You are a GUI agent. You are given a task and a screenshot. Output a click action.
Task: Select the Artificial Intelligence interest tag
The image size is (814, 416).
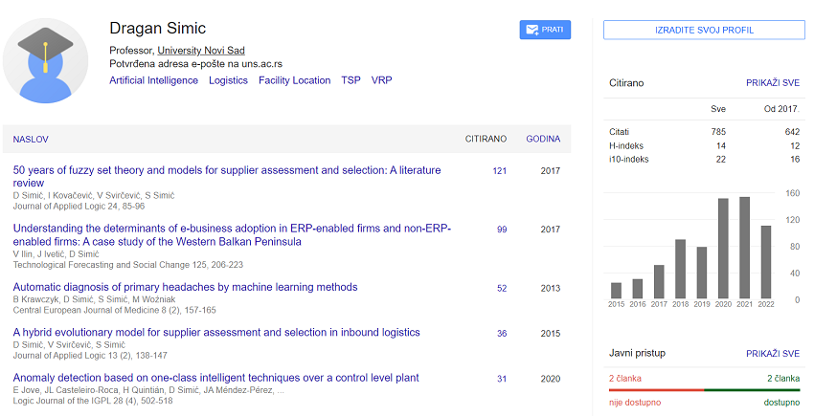[153, 80]
